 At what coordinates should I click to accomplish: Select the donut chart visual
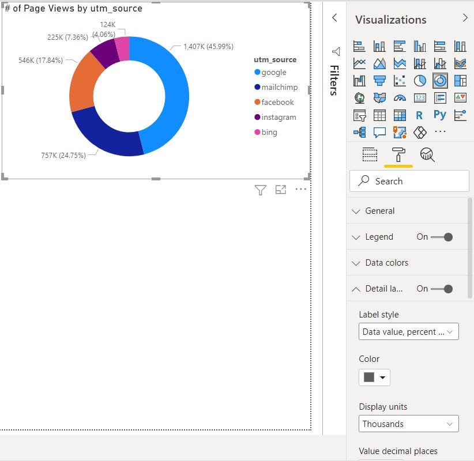pyautogui.click(x=440, y=81)
